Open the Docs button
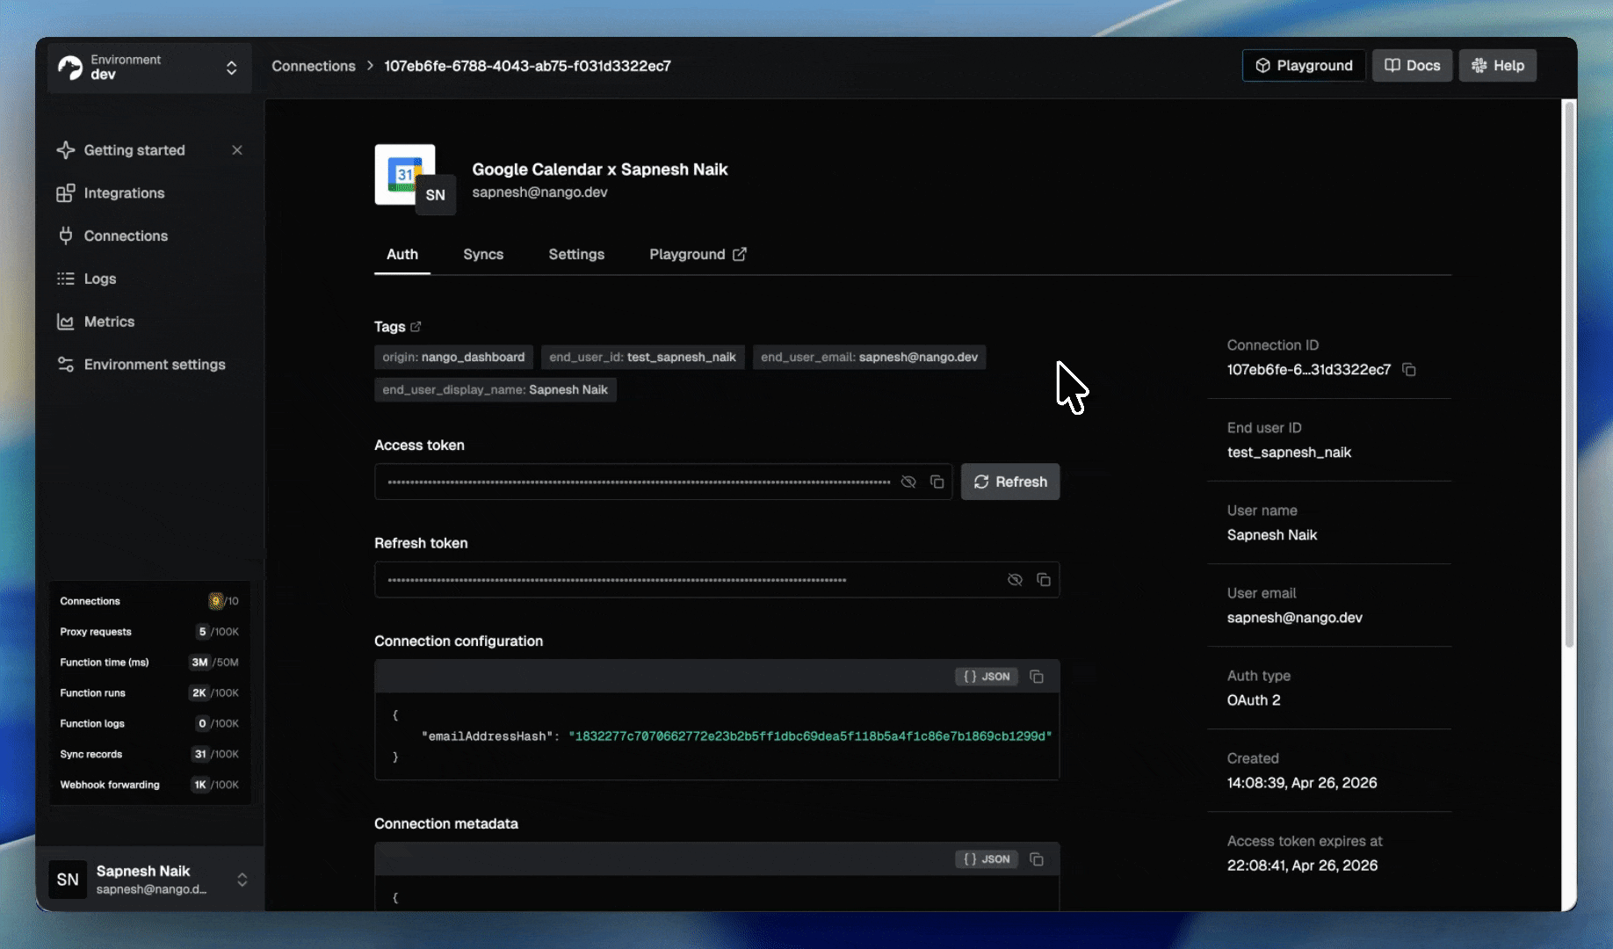Image resolution: width=1613 pixels, height=949 pixels. (1412, 66)
